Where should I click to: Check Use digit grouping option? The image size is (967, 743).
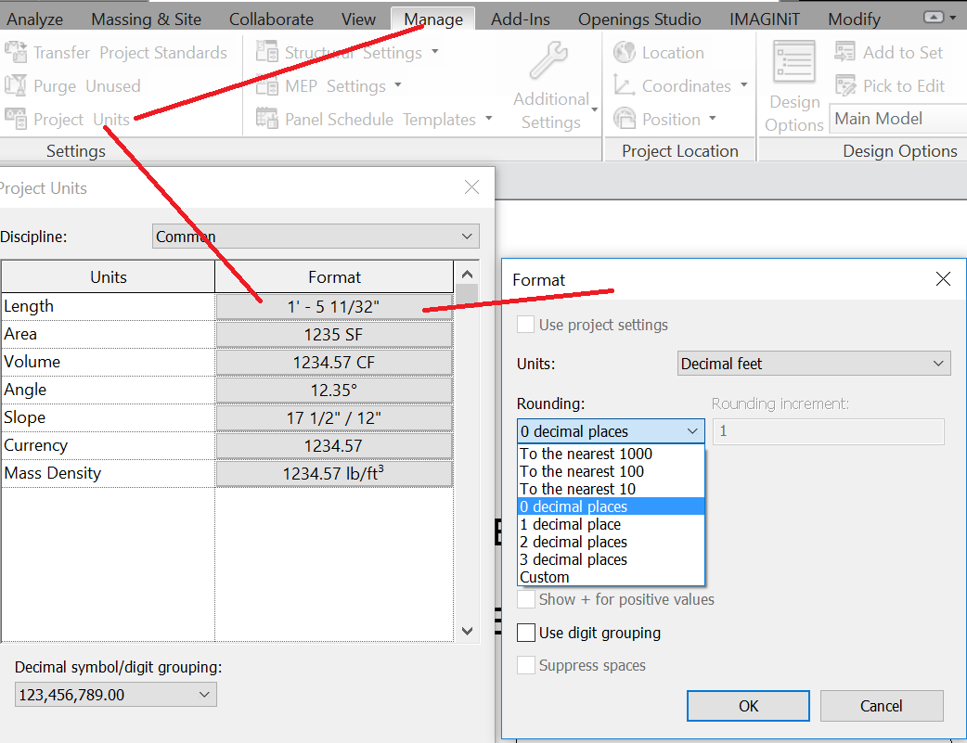pyautogui.click(x=526, y=633)
